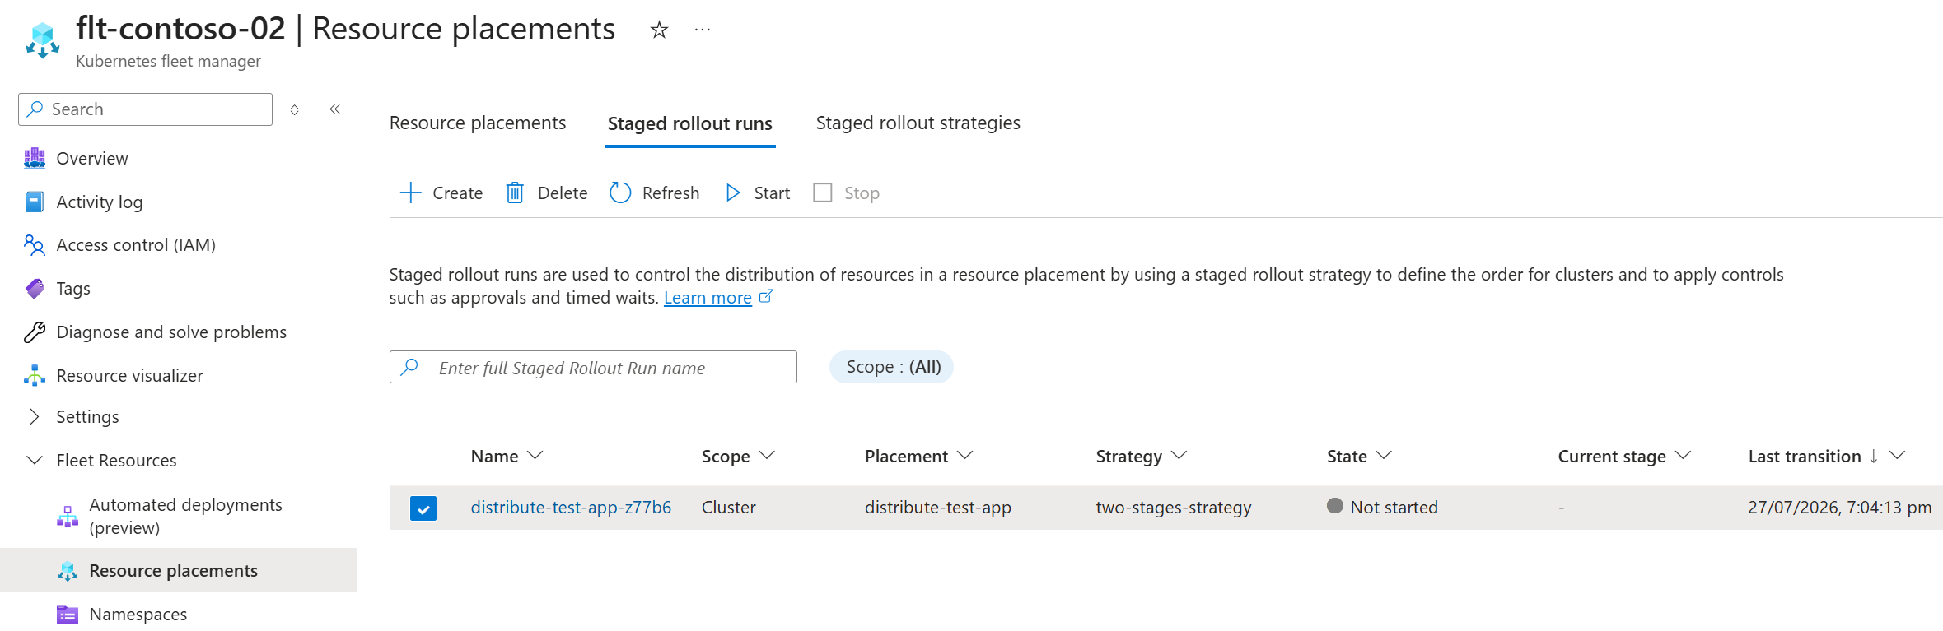Image resolution: width=1943 pixels, height=631 pixels.
Task: Open Resource visualizer in sidebar
Action: tap(129, 375)
